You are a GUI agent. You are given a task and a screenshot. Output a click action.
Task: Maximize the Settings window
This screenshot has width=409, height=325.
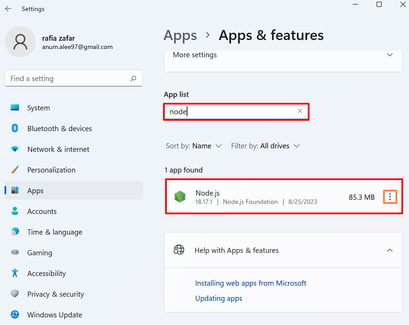(379, 4)
